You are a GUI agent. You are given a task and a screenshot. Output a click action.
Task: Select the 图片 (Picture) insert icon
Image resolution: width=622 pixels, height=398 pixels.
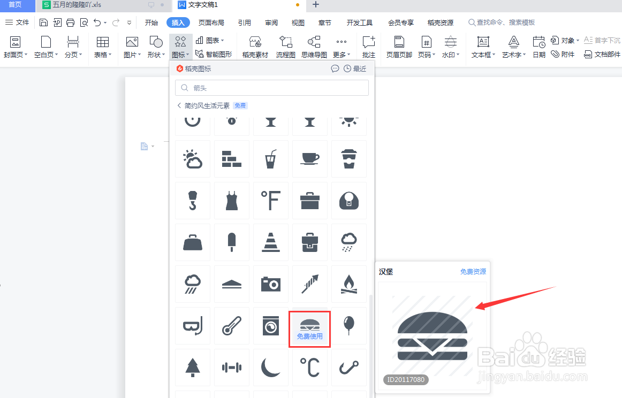[131, 47]
